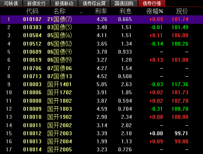Click the 101.49 price of 03国债(3)

coord(180,27)
